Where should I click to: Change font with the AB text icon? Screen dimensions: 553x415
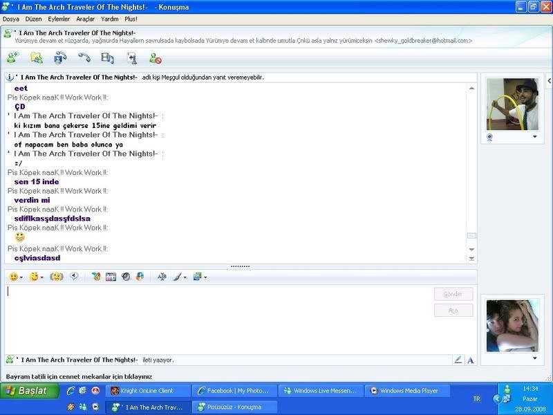[162, 277]
